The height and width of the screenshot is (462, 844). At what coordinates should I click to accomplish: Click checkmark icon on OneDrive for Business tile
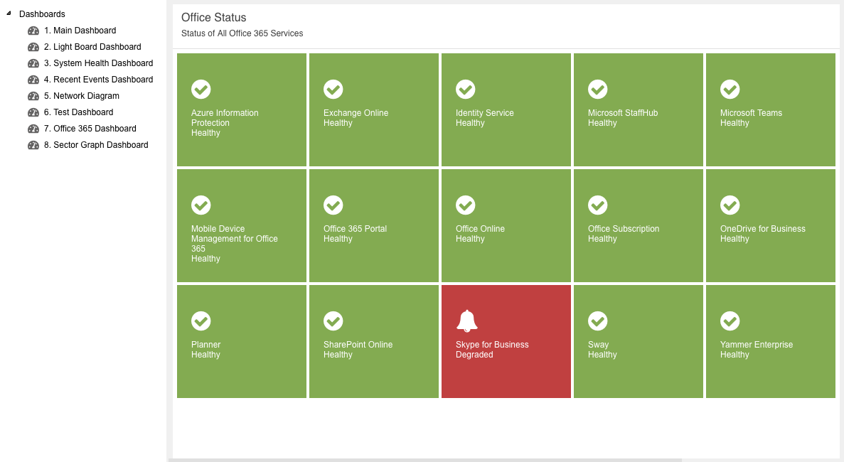tap(730, 205)
